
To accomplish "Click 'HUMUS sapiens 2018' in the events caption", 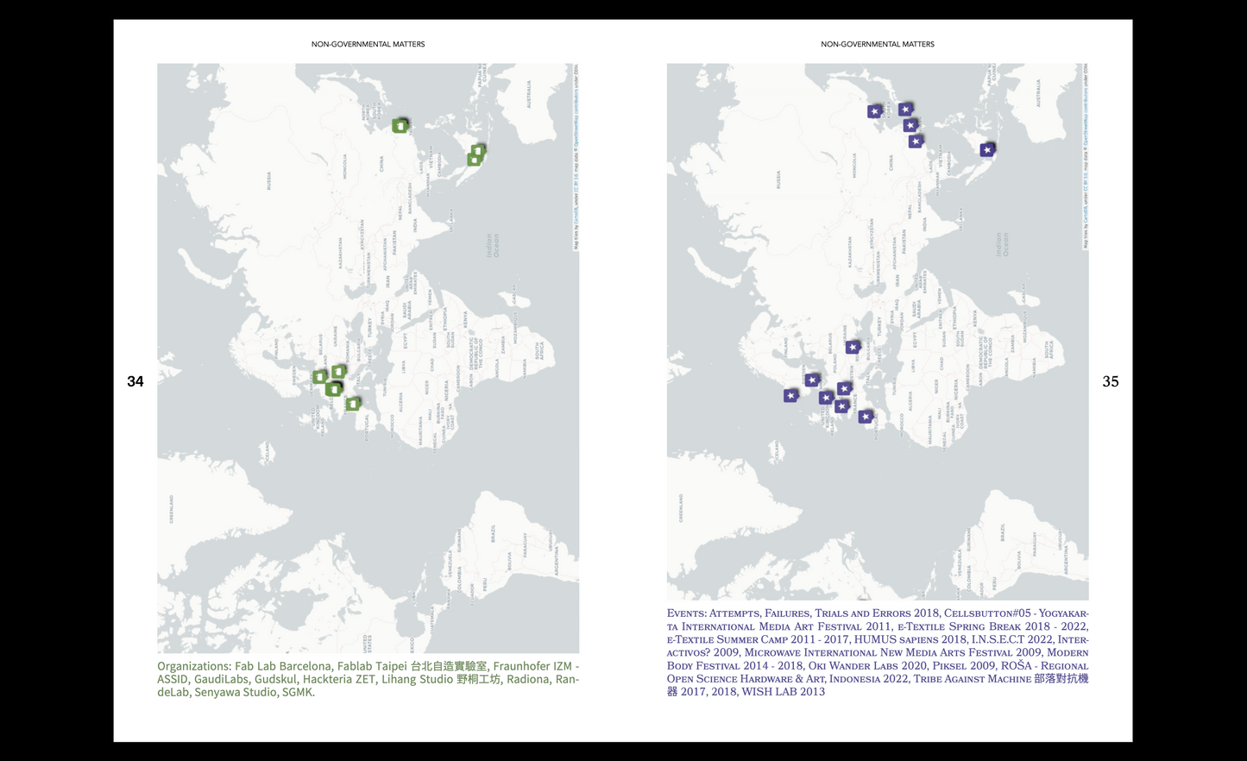I will (x=910, y=639).
